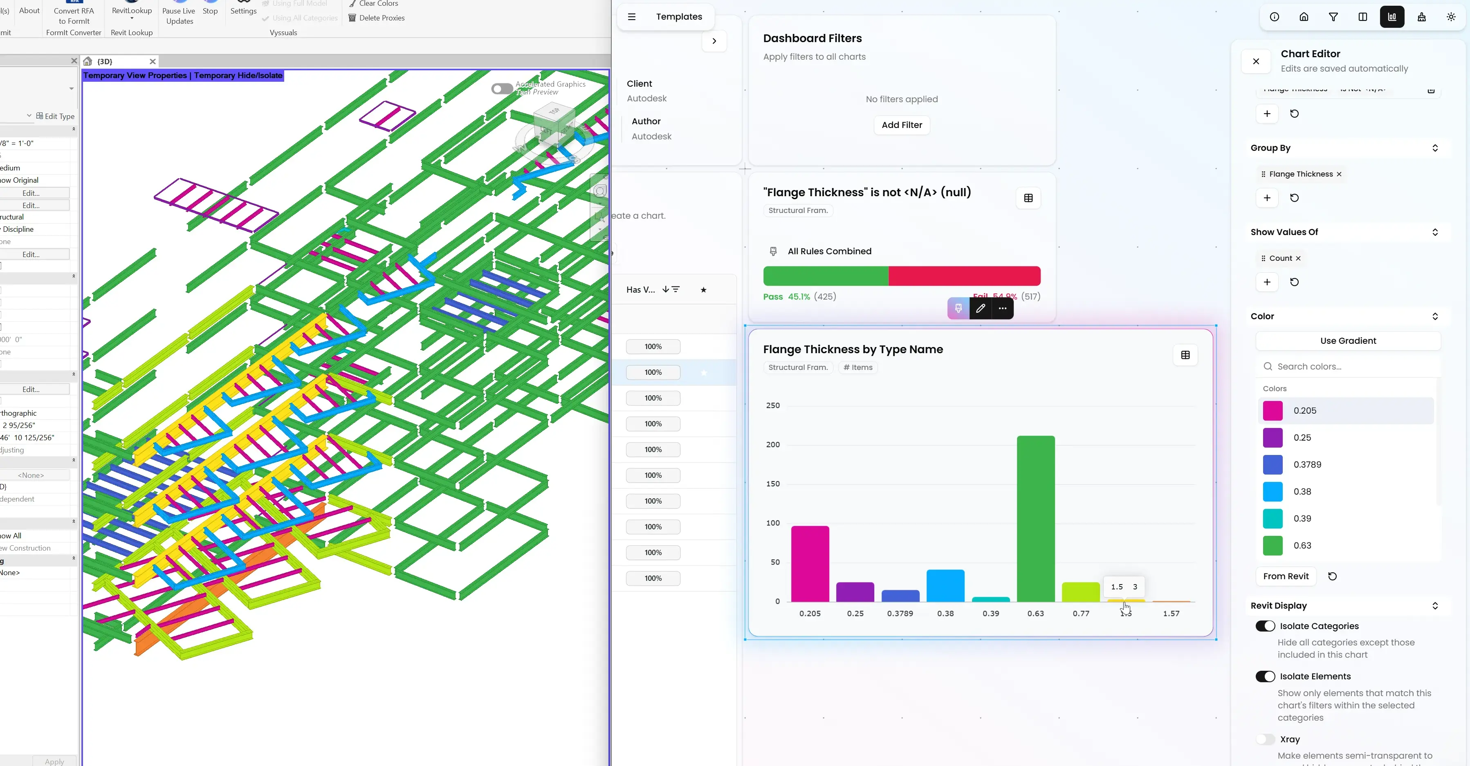This screenshot has width=1470, height=766.
Task: Disable Isolate Categories toggle
Action: tap(1265, 626)
